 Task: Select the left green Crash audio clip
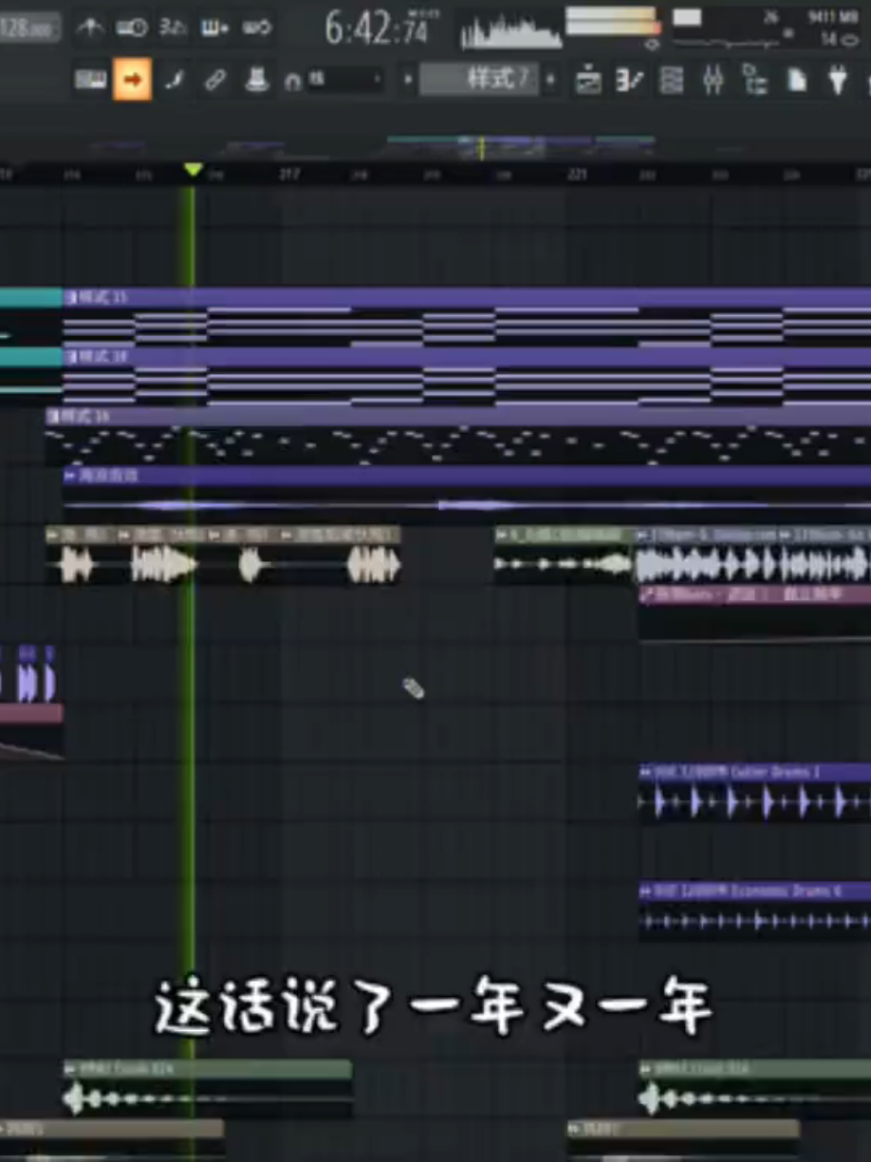(x=208, y=1089)
